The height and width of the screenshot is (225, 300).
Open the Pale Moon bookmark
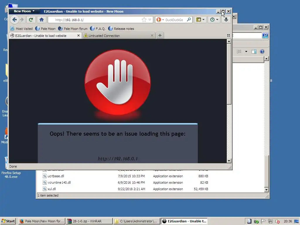tap(45, 29)
